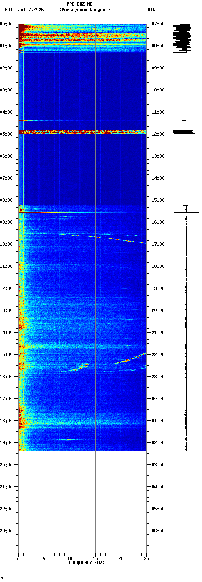The height and width of the screenshot is (582, 202).
Task: Click the 10 Hz frequency axis value
Action: click(x=70, y=558)
